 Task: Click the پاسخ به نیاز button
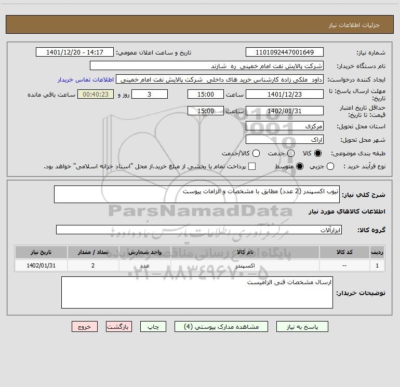[302, 327]
